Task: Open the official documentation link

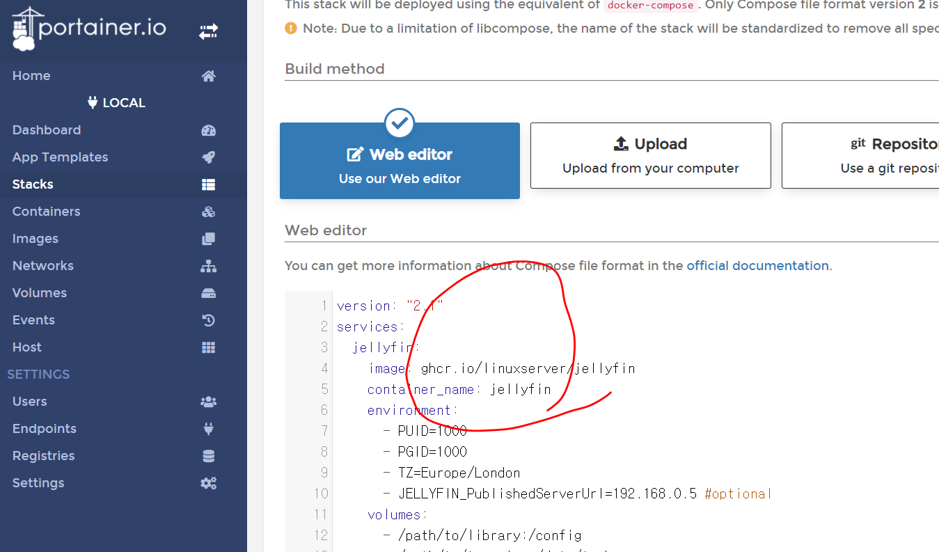Action: [x=757, y=266]
